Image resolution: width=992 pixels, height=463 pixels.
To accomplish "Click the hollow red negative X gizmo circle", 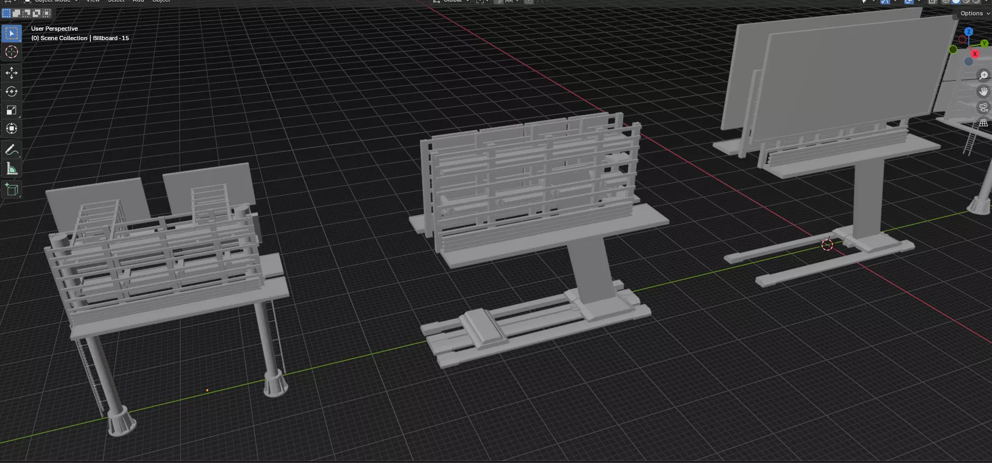I will tap(962, 39).
